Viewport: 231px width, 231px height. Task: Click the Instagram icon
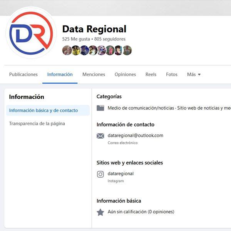click(100, 174)
